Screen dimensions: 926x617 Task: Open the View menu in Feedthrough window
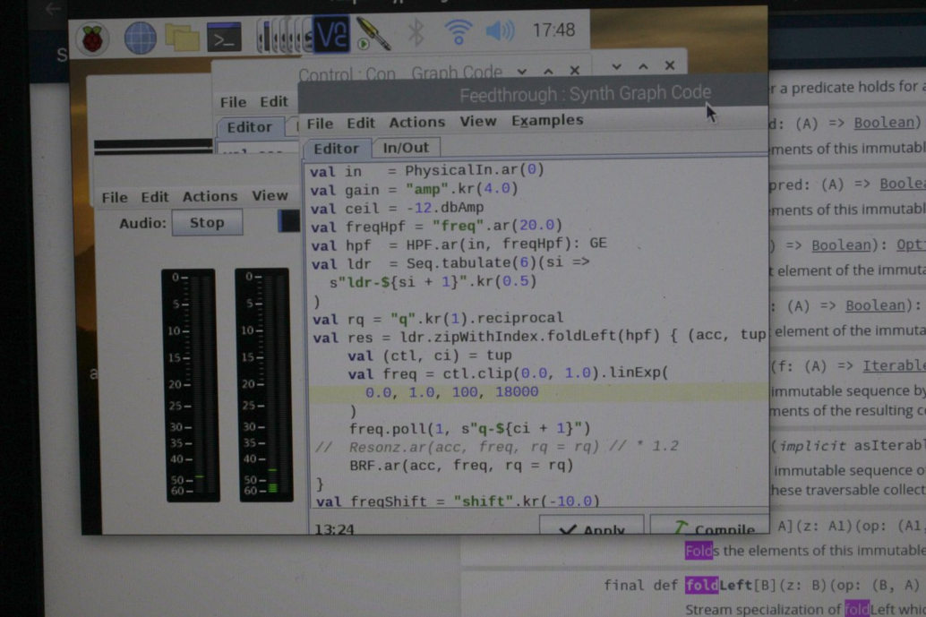tap(477, 122)
